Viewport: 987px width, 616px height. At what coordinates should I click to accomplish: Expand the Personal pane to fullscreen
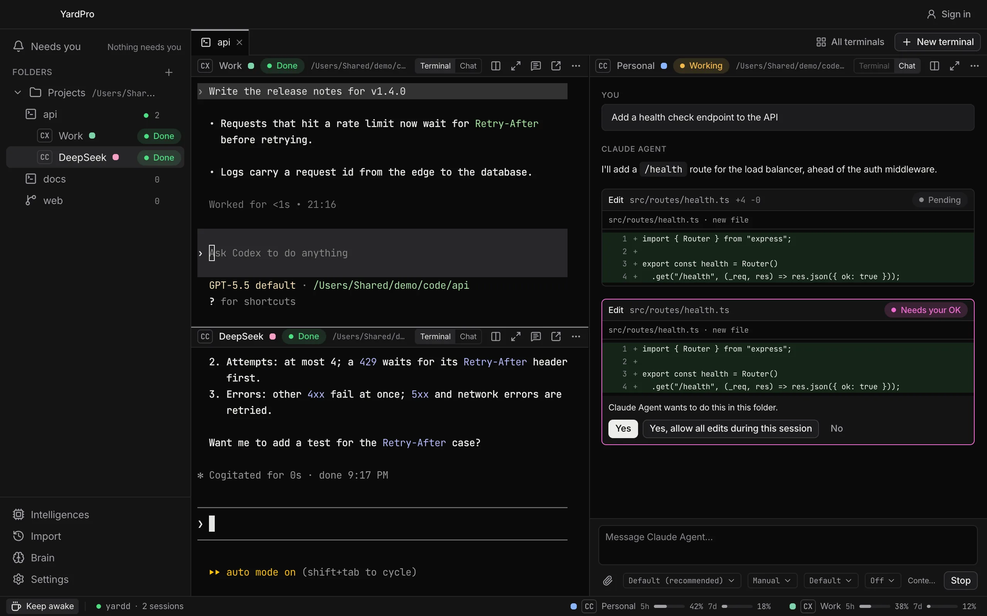(x=954, y=66)
